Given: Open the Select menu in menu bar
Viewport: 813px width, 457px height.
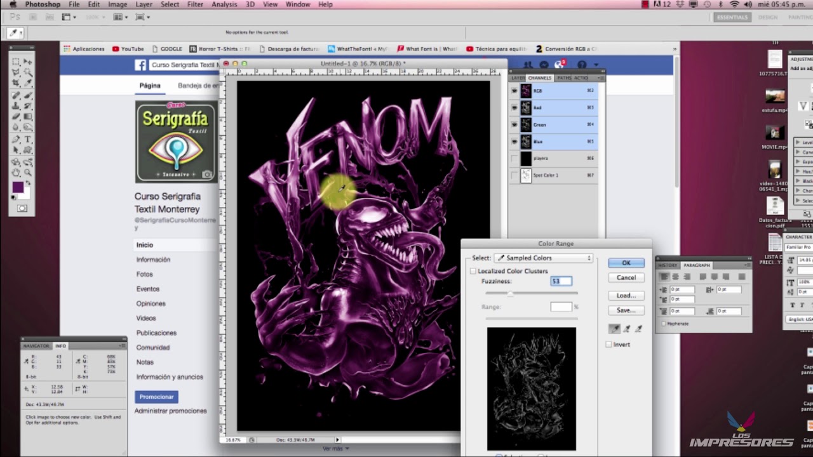Looking at the screenshot, I should pos(170,4).
